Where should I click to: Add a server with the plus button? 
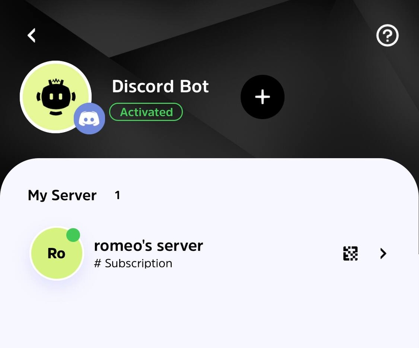click(263, 97)
